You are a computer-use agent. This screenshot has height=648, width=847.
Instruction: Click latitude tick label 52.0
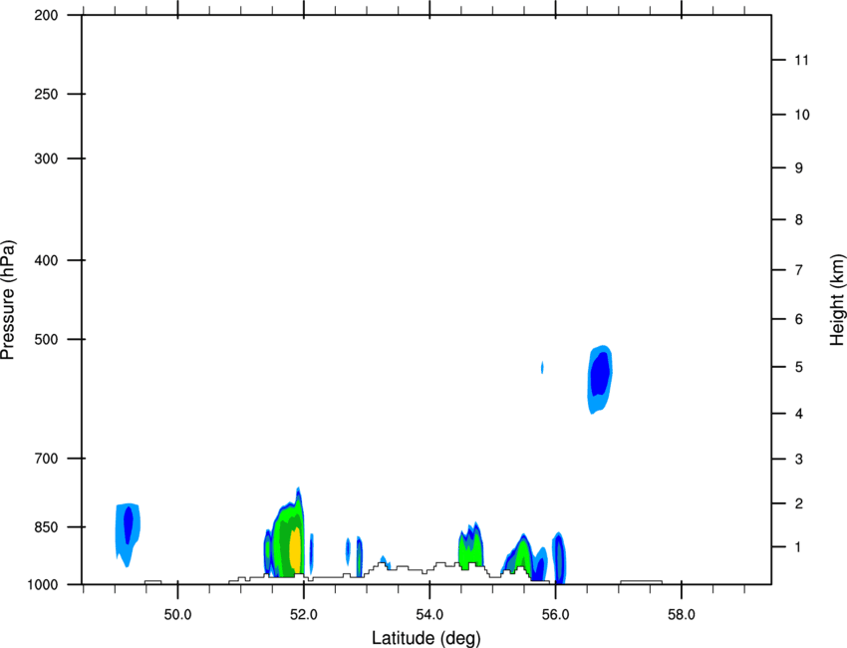pyautogui.click(x=304, y=615)
